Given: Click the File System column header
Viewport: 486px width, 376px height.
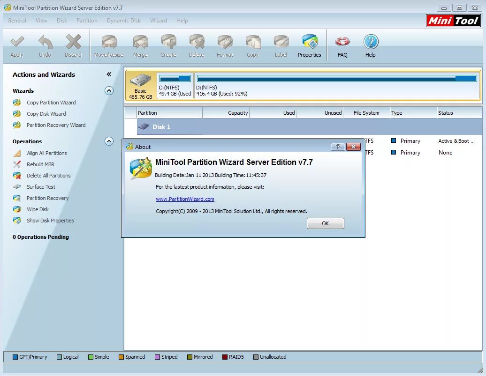Looking at the screenshot, I should 367,113.
